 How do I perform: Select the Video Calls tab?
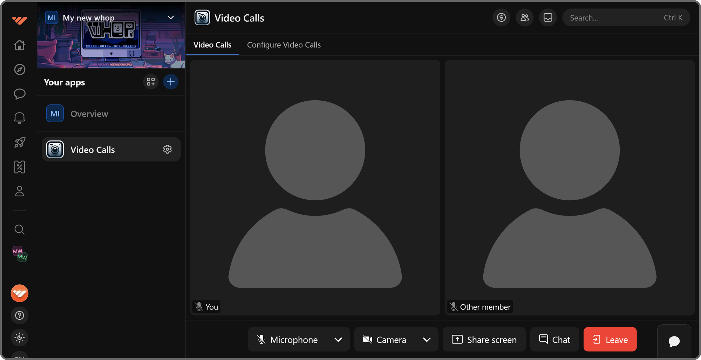click(212, 45)
